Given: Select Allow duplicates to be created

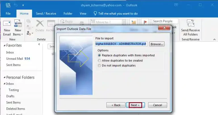Looking at the screenshot, I should (x=99, y=60).
